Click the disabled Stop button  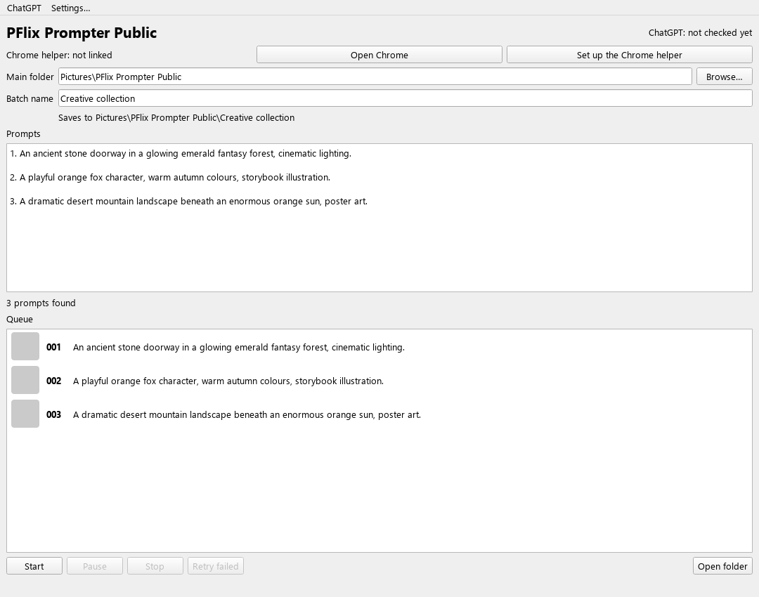pos(155,566)
